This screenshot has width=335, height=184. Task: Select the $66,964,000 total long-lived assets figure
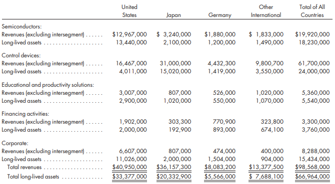tap(312, 177)
